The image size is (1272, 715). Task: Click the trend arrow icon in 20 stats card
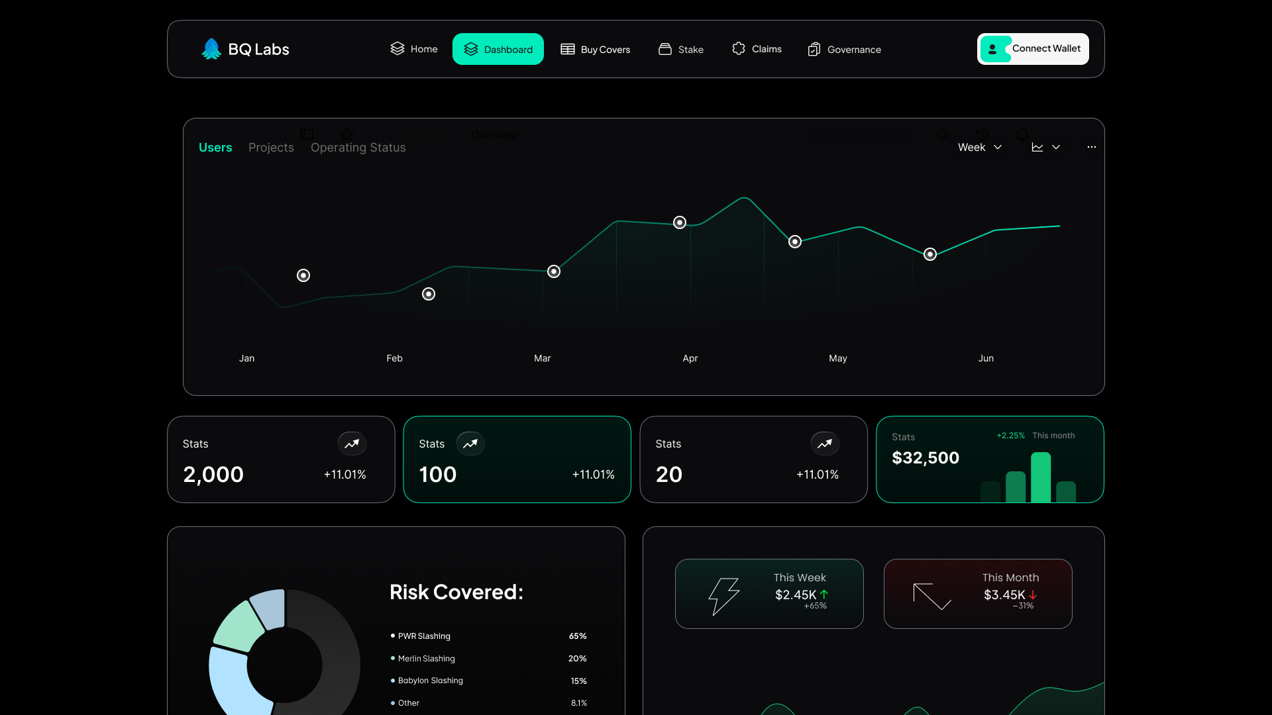click(825, 444)
